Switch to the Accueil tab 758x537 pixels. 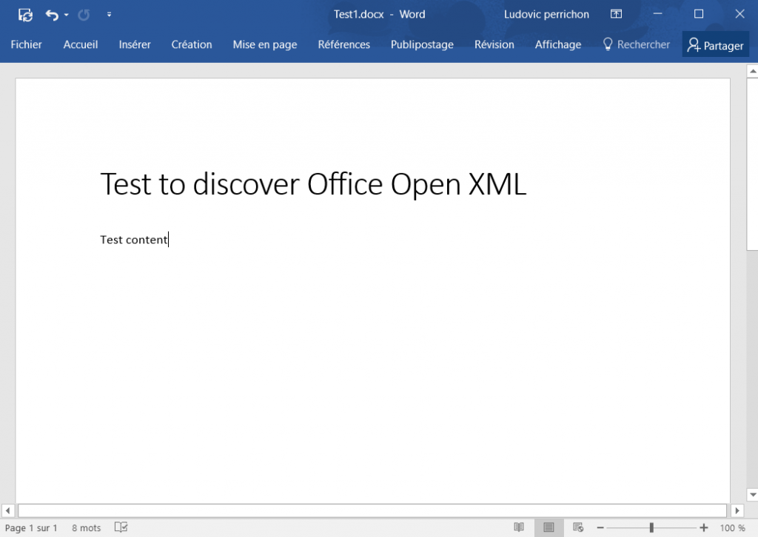pos(80,44)
